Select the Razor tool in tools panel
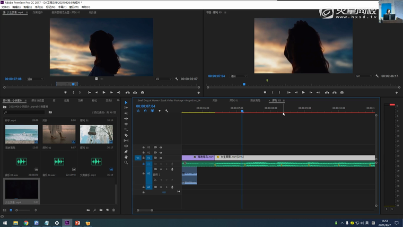The width and height of the screenshot is (403, 227). 126,135
